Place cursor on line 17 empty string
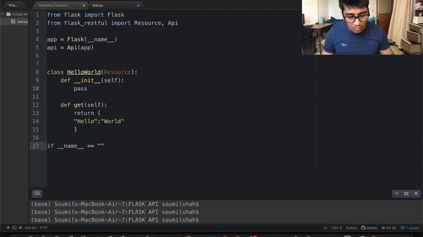Viewport: 423px width, 237px height. point(100,145)
